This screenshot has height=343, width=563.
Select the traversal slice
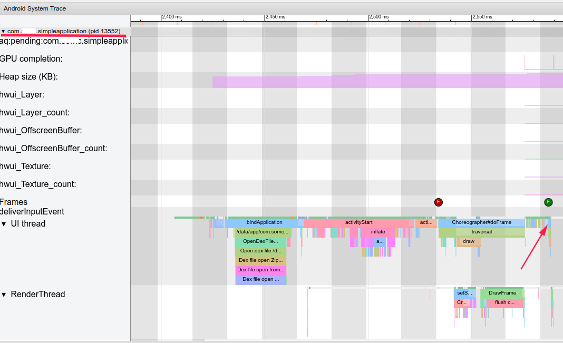[x=481, y=232]
